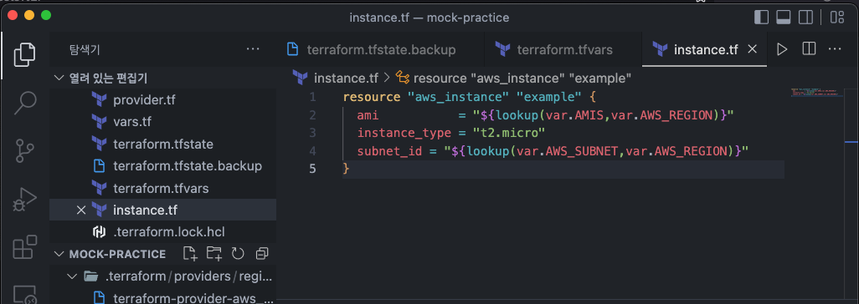This screenshot has height=304, width=859.
Task: Collapse the MOCK-PRACTICE folder section
Action: click(59, 254)
